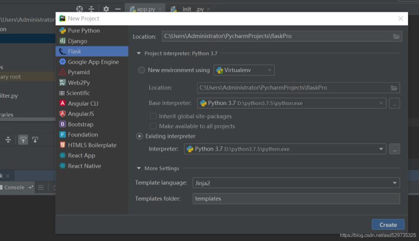Click locate target crosshair icon in toolbar
Viewport: 419px width, 241px height.
80,9
